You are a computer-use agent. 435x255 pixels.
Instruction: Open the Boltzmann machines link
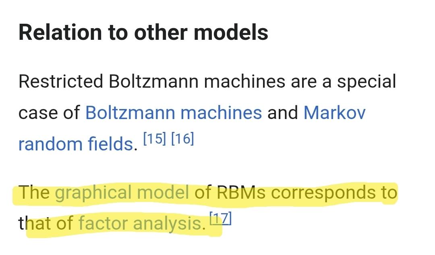coord(174,113)
